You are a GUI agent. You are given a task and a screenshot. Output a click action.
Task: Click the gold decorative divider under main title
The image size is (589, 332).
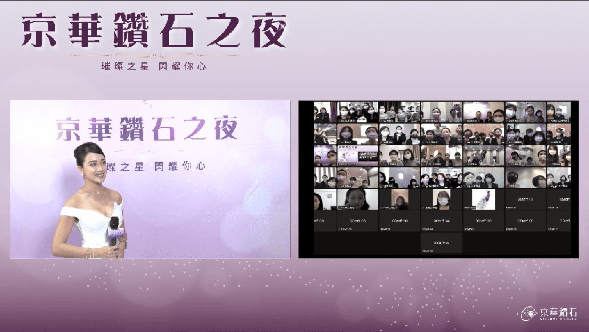pyautogui.click(x=154, y=55)
